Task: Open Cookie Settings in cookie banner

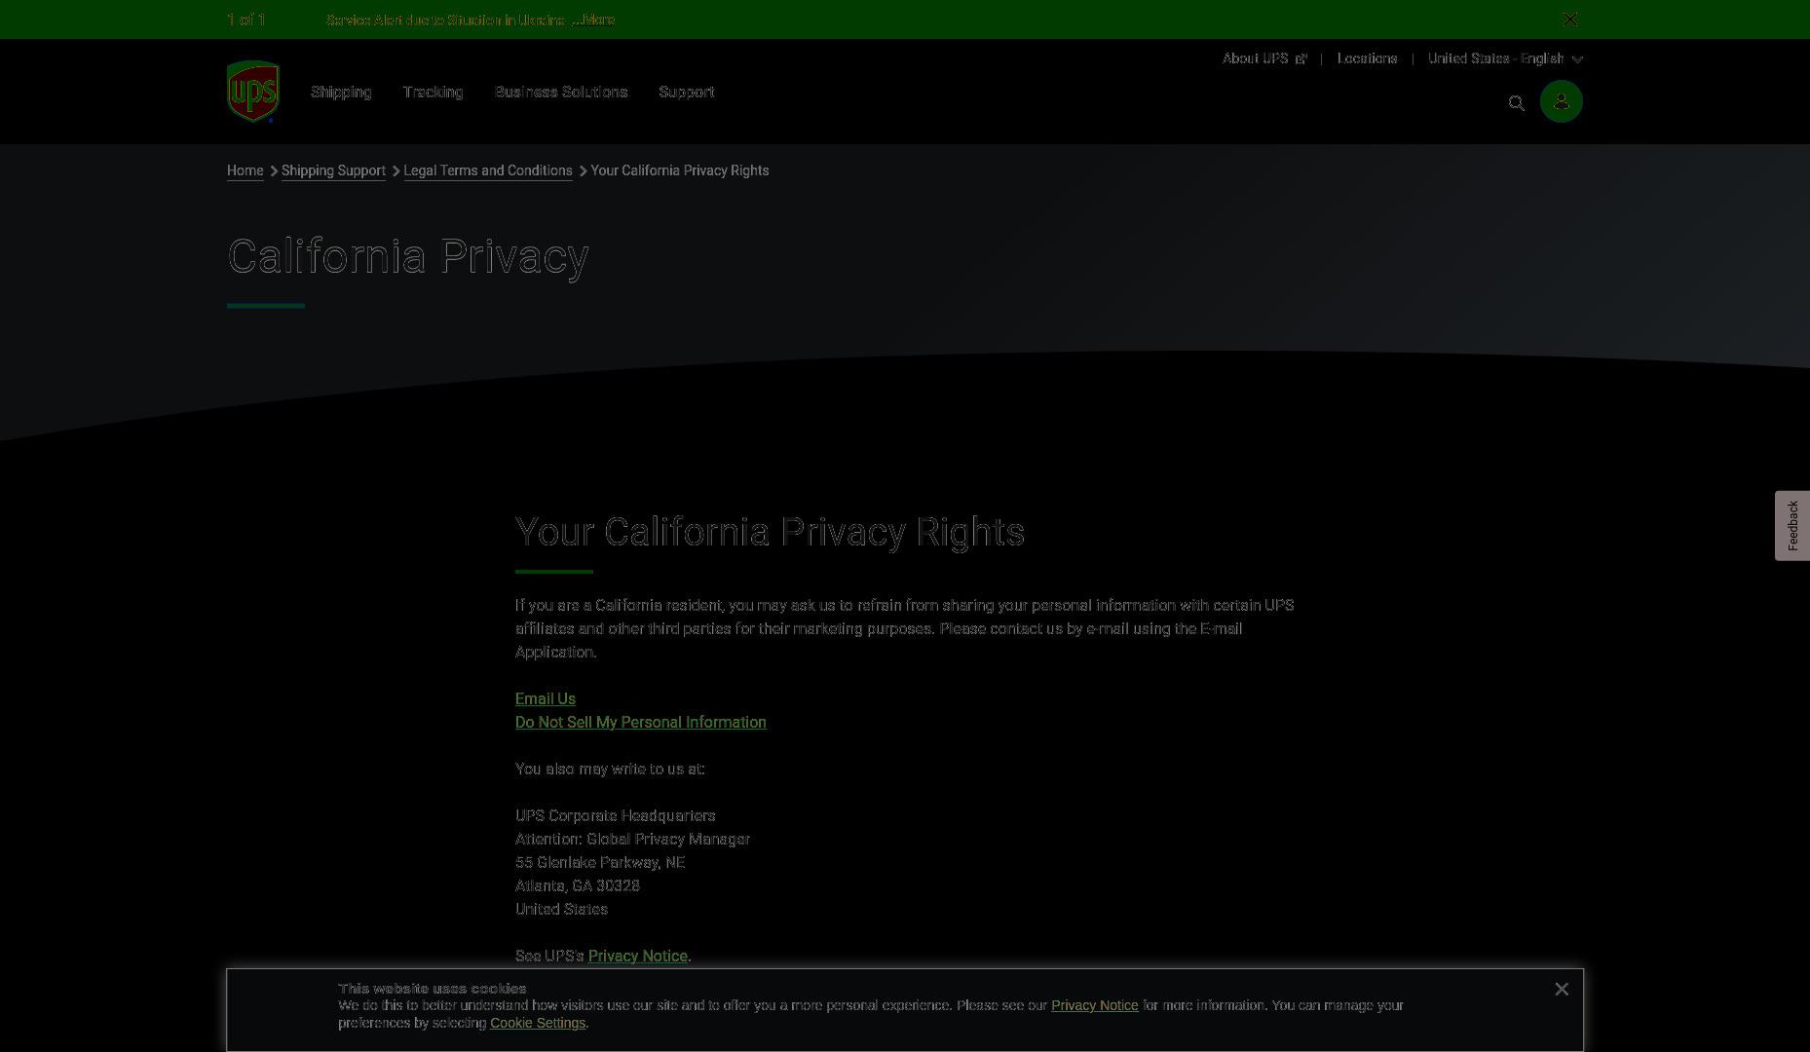Action: (x=538, y=1023)
